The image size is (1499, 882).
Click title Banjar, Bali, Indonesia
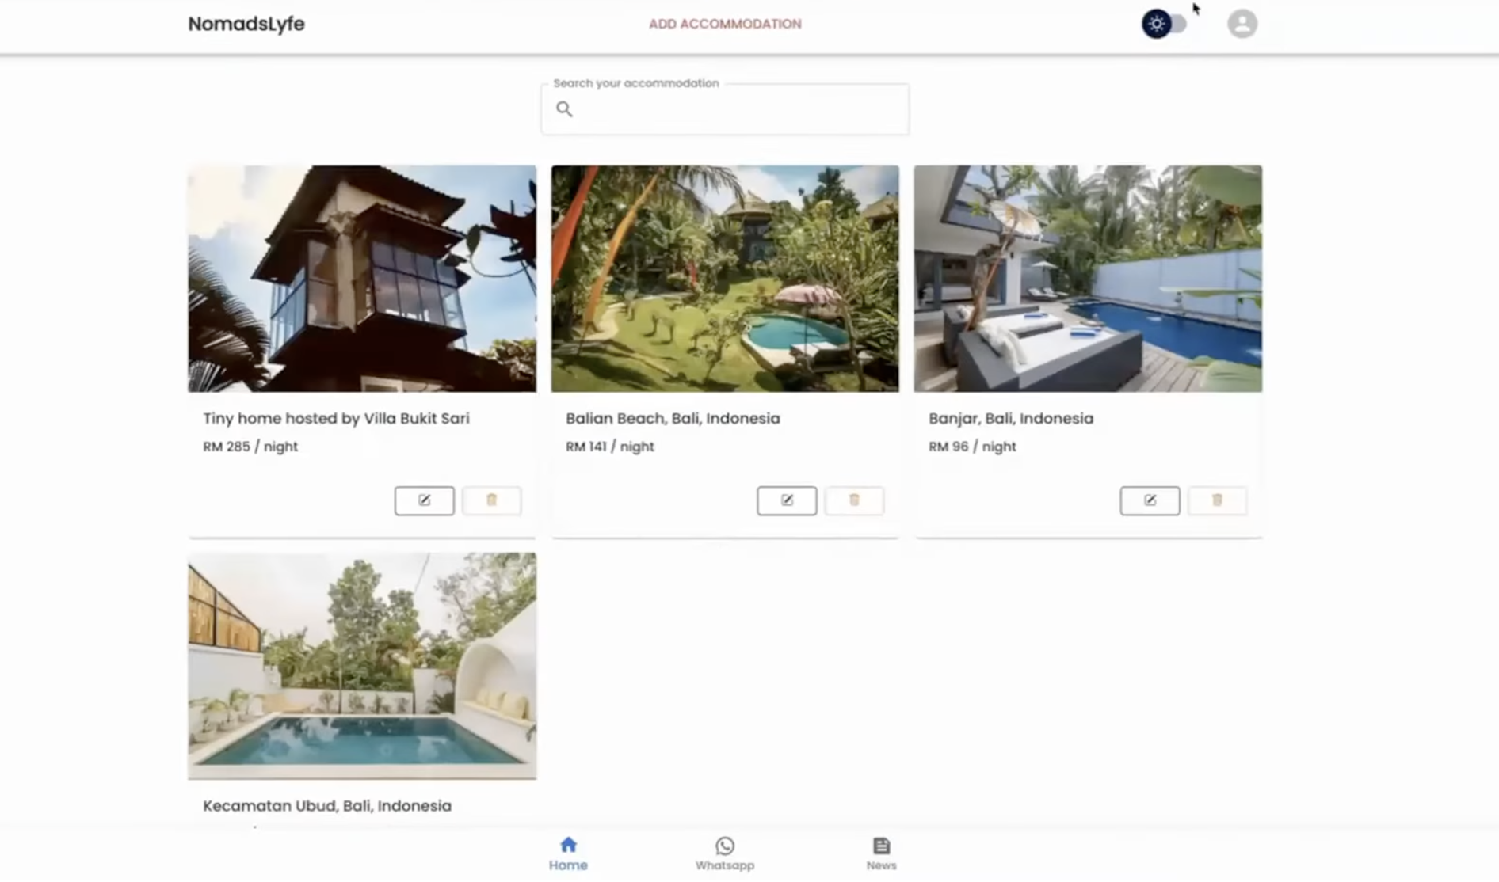[x=1011, y=418]
